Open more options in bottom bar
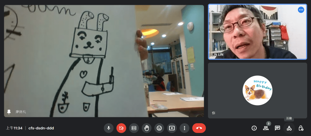 [x=184, y=128]
